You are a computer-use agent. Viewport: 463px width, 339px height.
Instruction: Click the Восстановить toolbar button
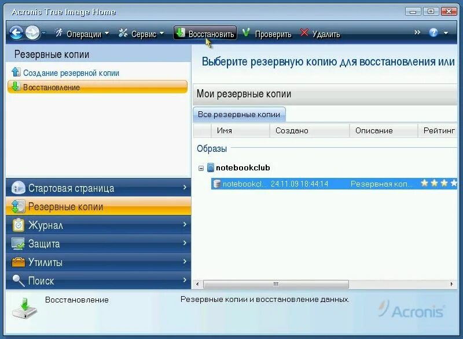click(x=205, y=33)
